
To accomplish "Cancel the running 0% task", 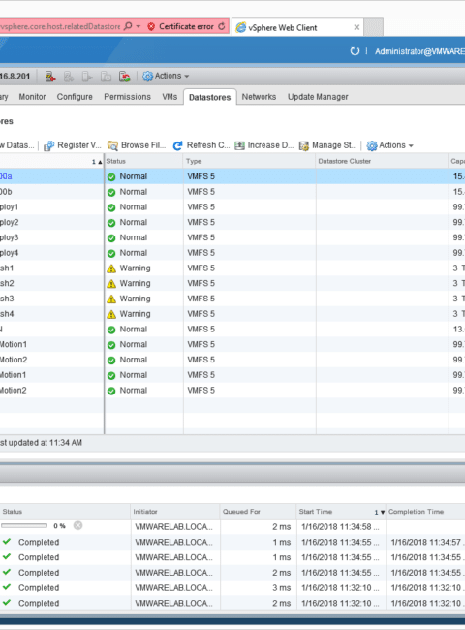I will tap(77, 525).
